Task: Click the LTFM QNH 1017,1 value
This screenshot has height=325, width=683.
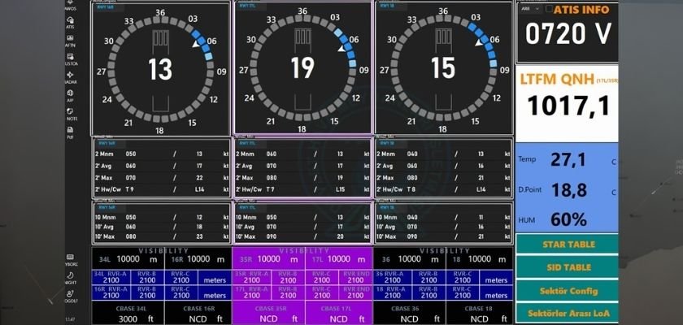Action: pos(566,104)
